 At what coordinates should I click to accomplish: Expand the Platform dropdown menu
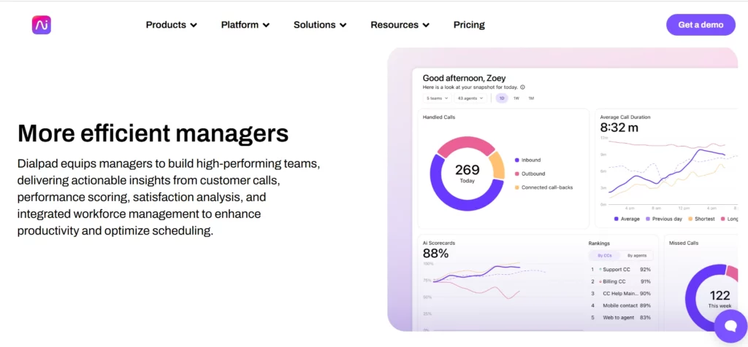tap(245, 25)
